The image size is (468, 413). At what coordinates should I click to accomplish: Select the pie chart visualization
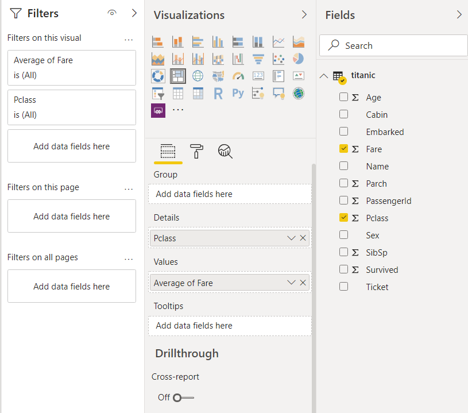[298, 59]
